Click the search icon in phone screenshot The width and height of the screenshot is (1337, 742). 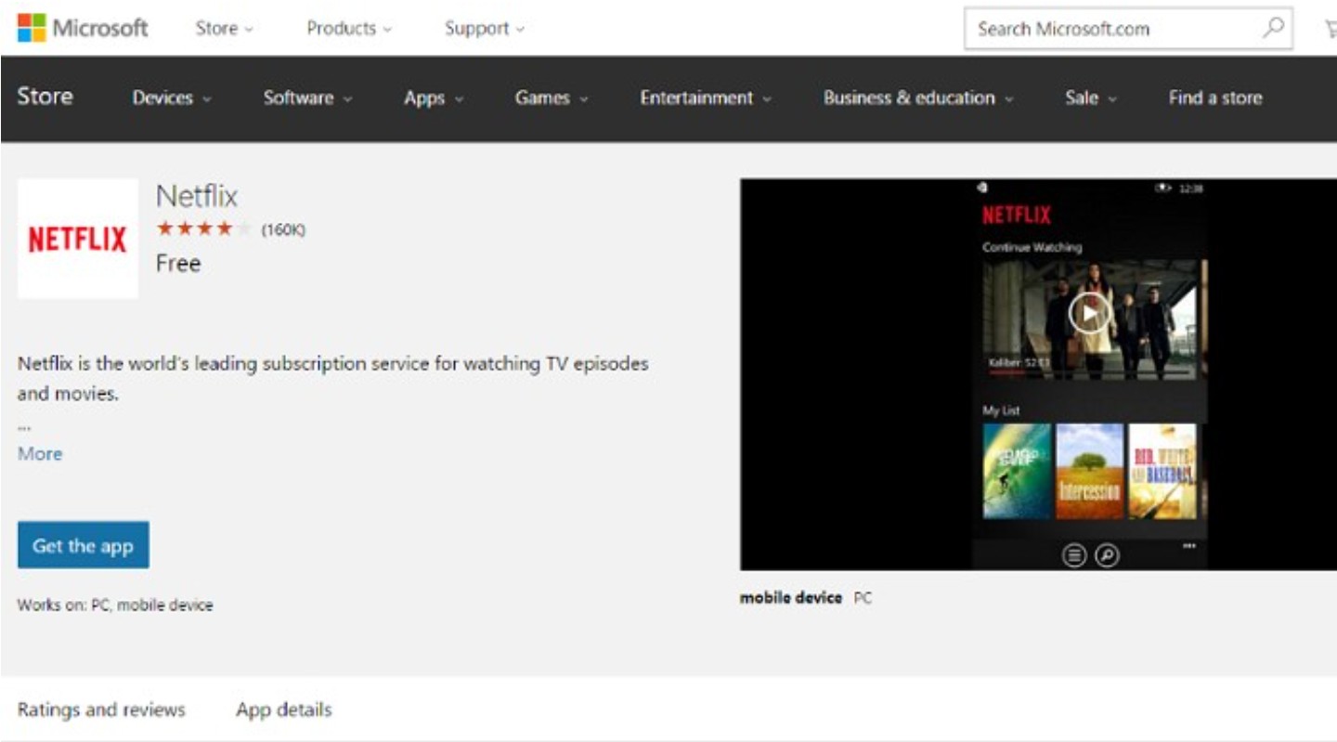coord(1107,555)
